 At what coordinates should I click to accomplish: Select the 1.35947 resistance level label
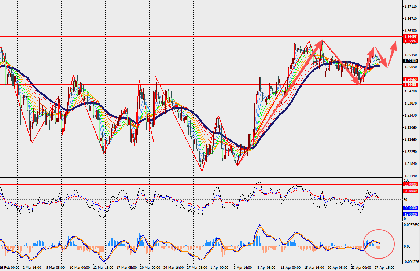pos(410,41)
